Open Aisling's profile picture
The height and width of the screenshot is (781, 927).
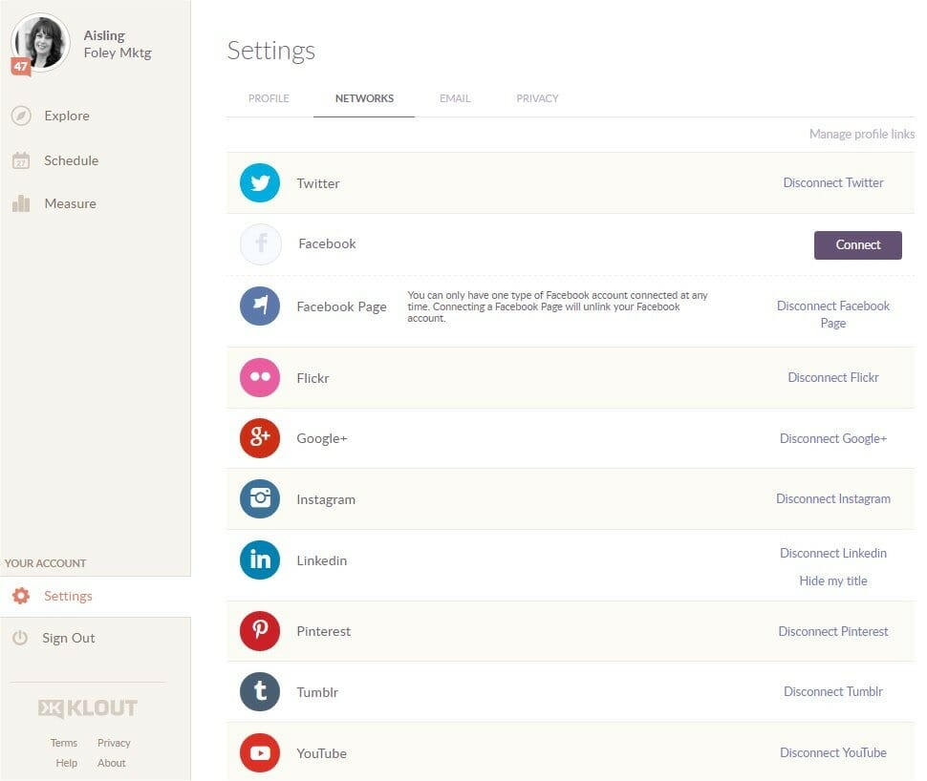pos(41,43)
